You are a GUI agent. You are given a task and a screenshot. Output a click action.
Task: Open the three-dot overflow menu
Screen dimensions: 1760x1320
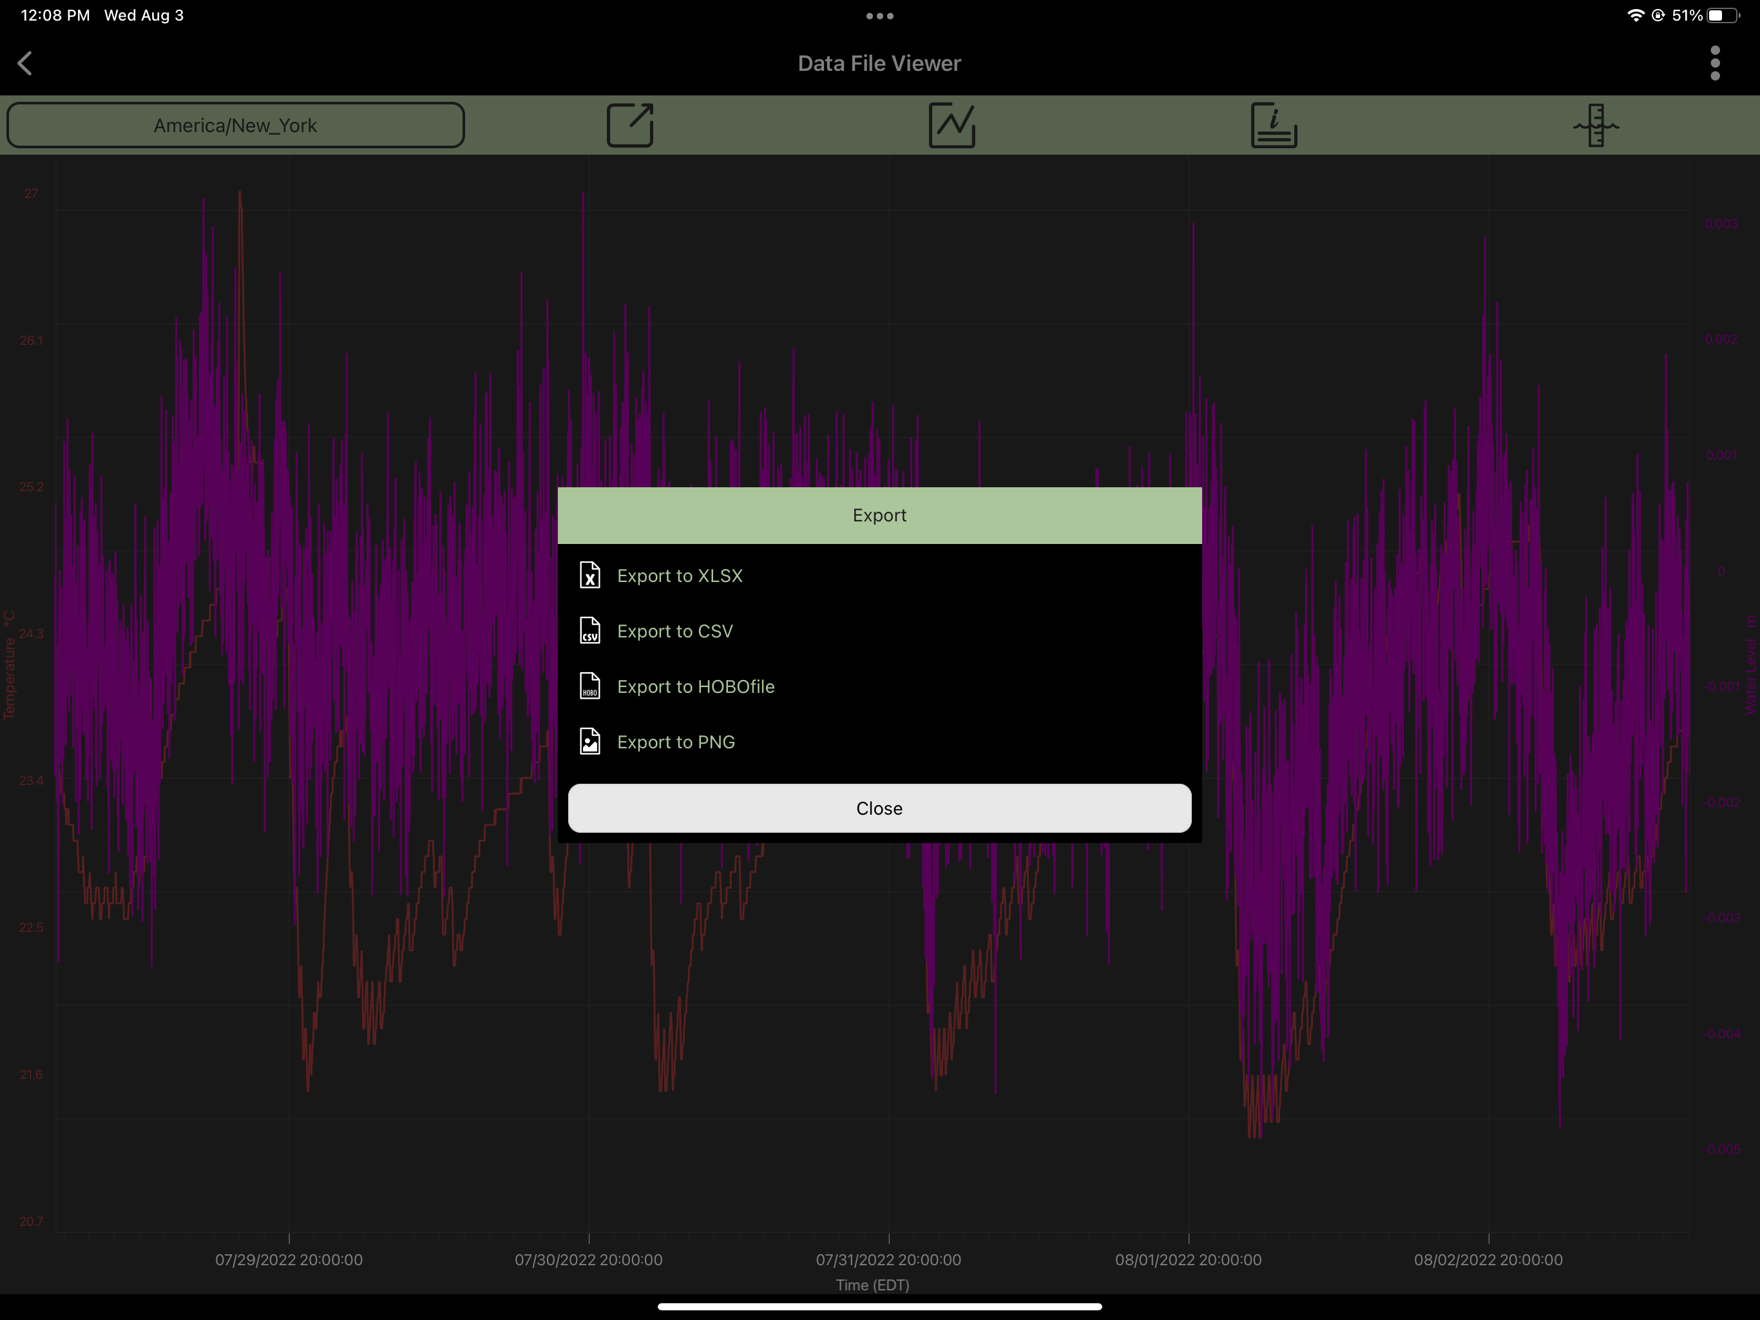[x=1715, y=64]
